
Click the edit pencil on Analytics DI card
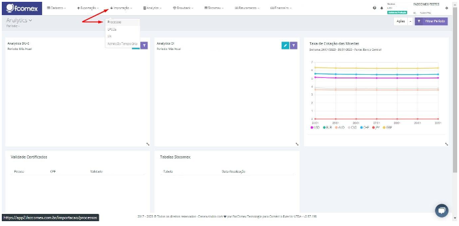pos(285,45)
